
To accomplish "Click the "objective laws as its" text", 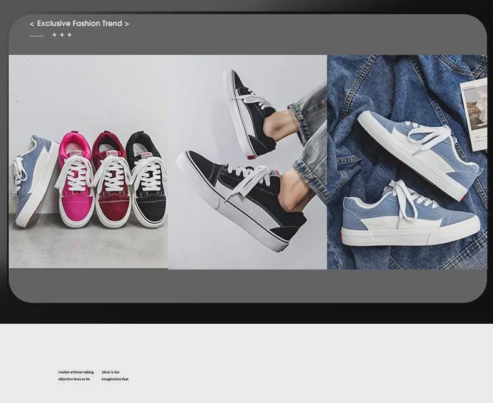I will point(74,379).
